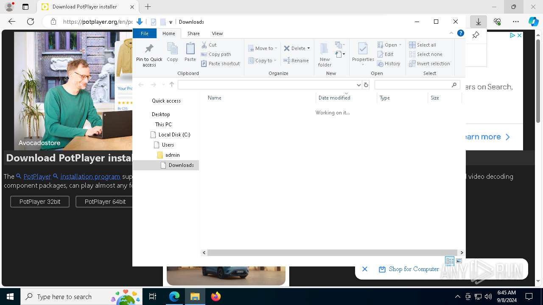Viewport: 543px width, 305px height.
Task: Open the File menu
Action: click(145, 33)
